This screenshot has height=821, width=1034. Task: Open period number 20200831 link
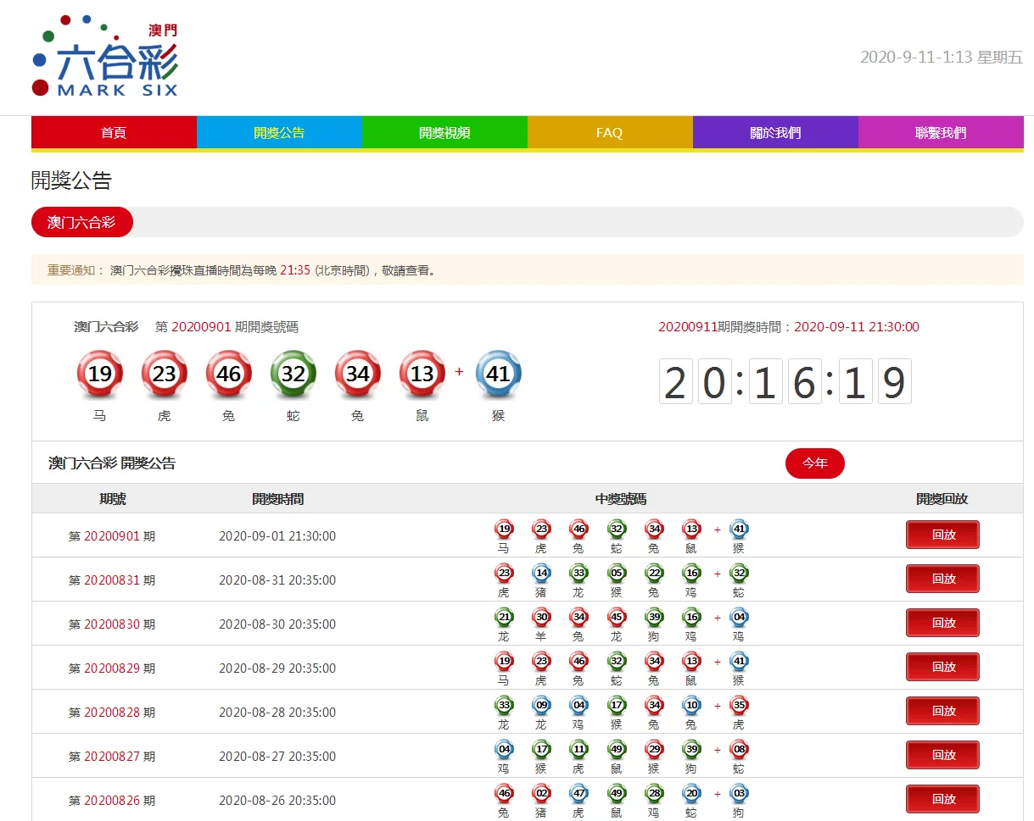pos(111,580)
